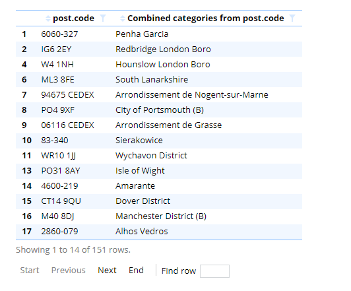Viewport: 351px width, 291px height.
Task: Click the Previous pagination link
Action: [x=68, y=271]
